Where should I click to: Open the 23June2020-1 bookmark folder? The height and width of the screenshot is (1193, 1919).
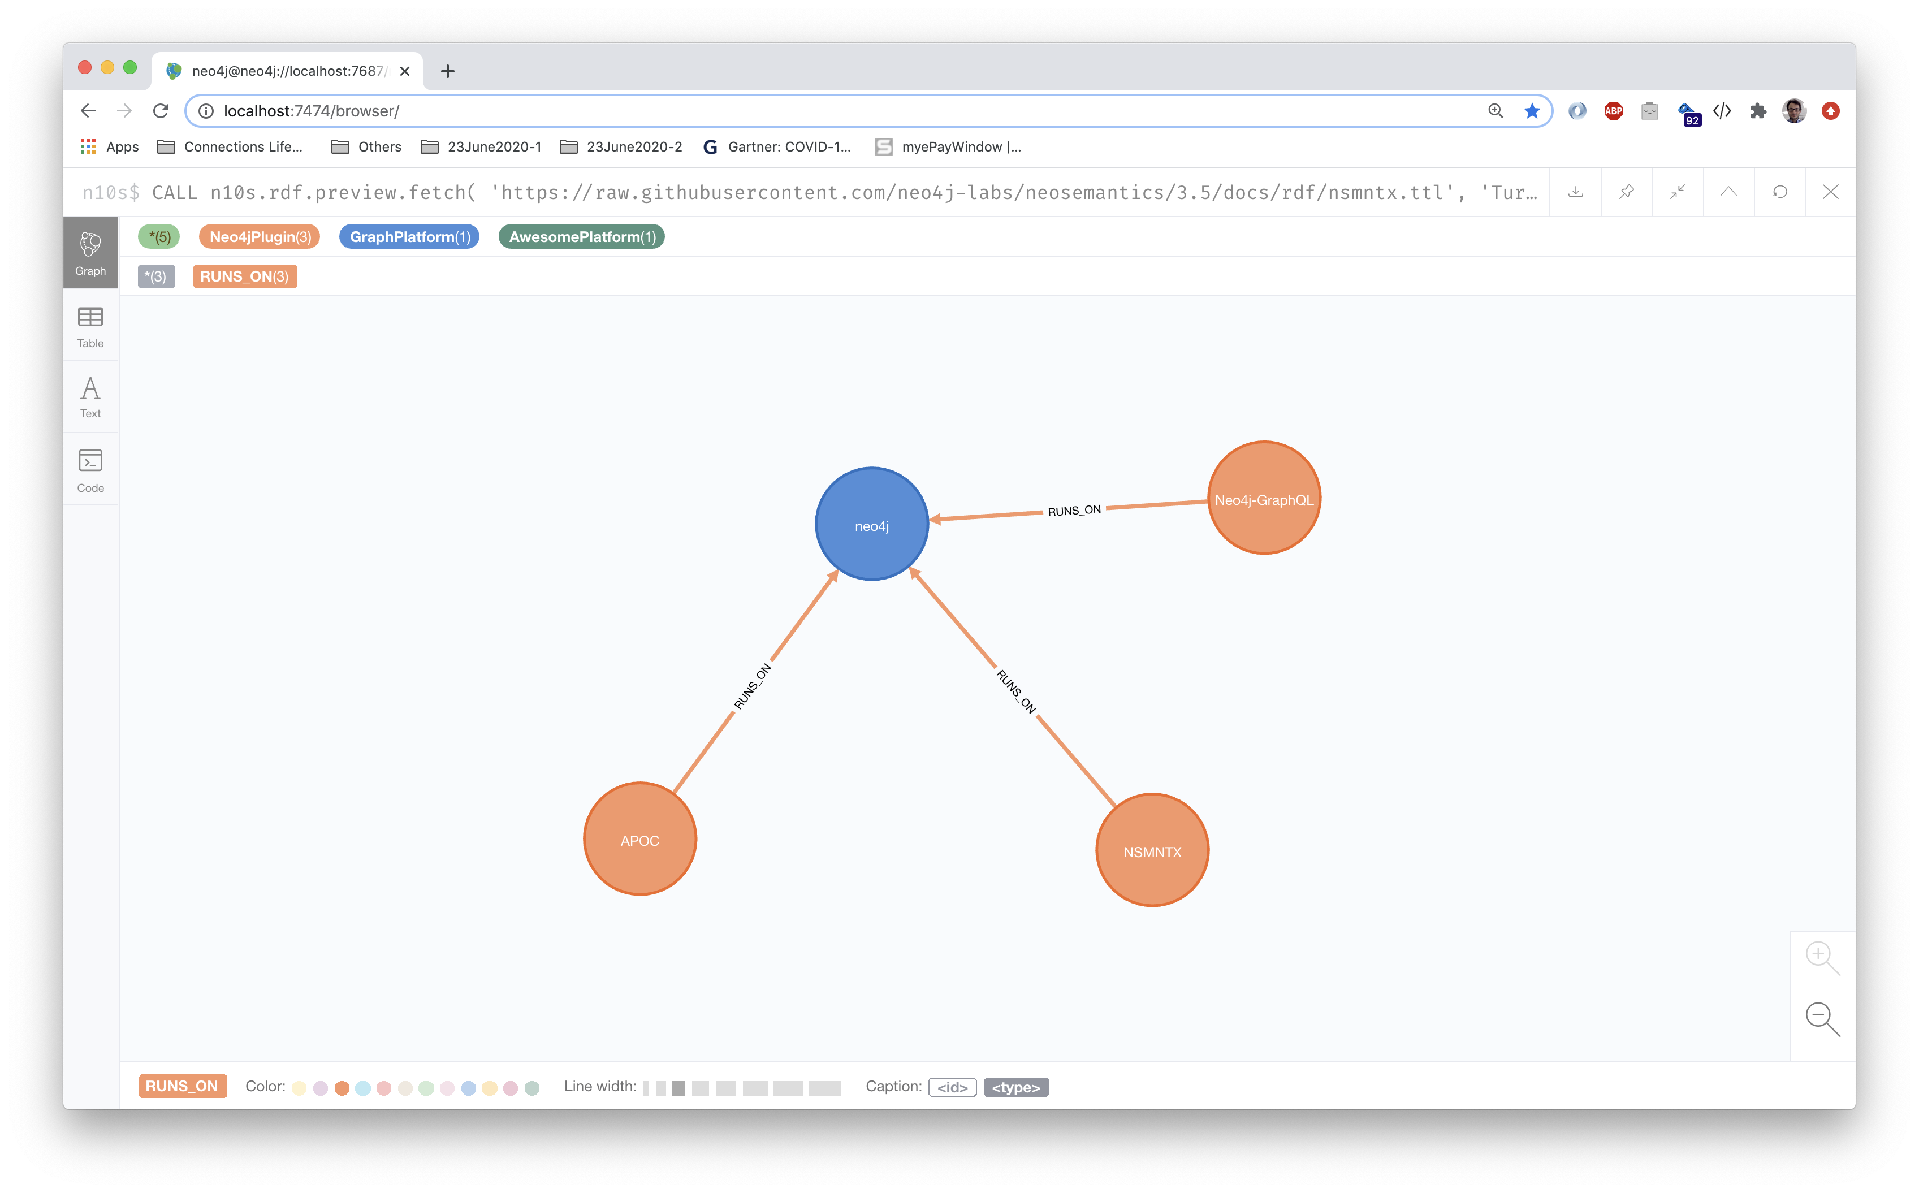click(x=481, y=147)
